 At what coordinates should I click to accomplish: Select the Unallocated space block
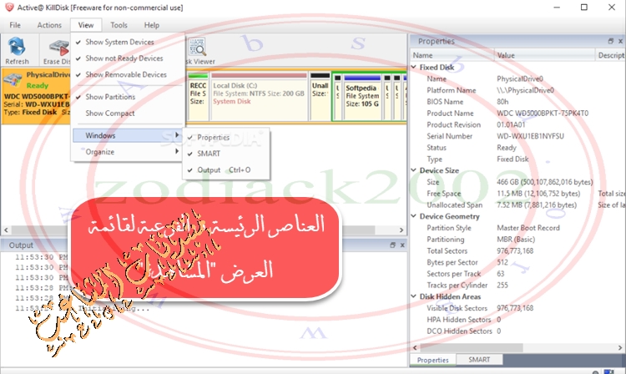[x=320, y=97]
